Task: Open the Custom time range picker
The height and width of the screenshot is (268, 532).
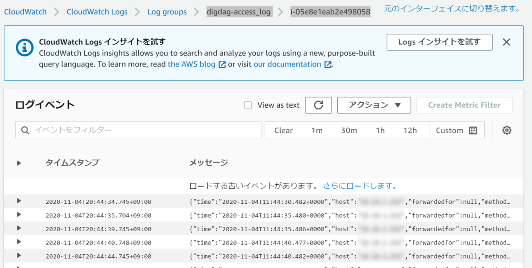Action: click(x=456, y=130)
